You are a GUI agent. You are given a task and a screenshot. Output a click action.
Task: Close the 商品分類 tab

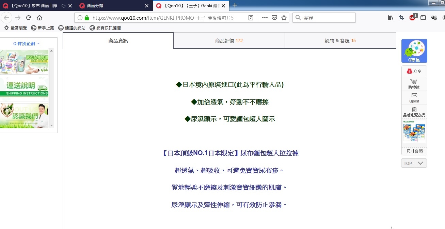[147, 6]
